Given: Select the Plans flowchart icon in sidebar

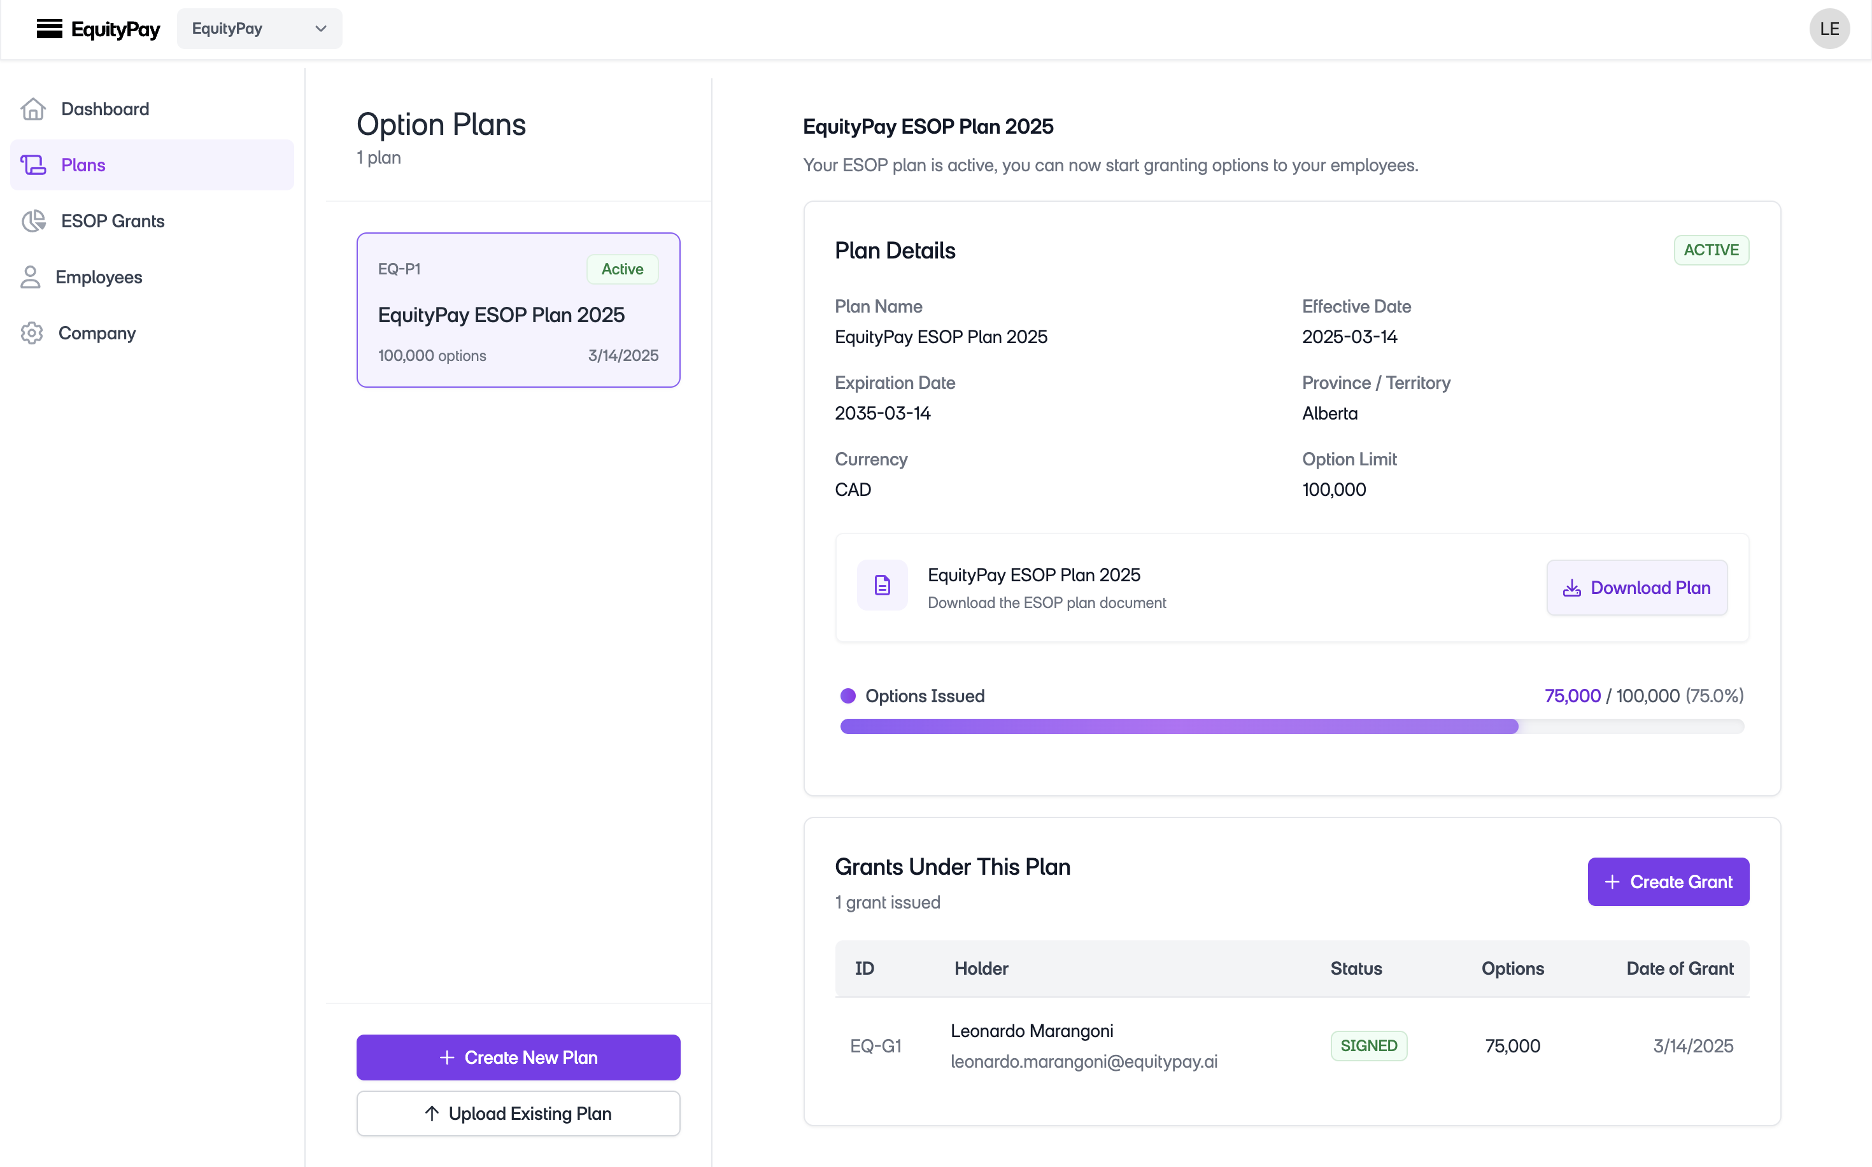Looking at the screenshot, I should coord(32,164).
